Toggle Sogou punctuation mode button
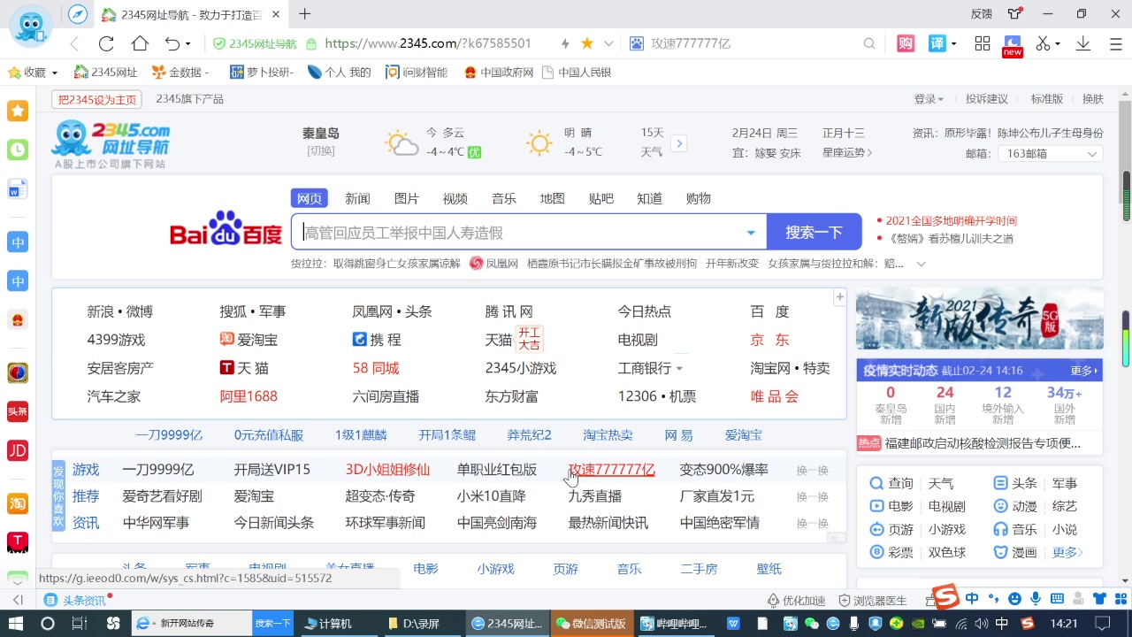Image resolution: width=1132 pixels, height=637 pixels. point(993,599)
